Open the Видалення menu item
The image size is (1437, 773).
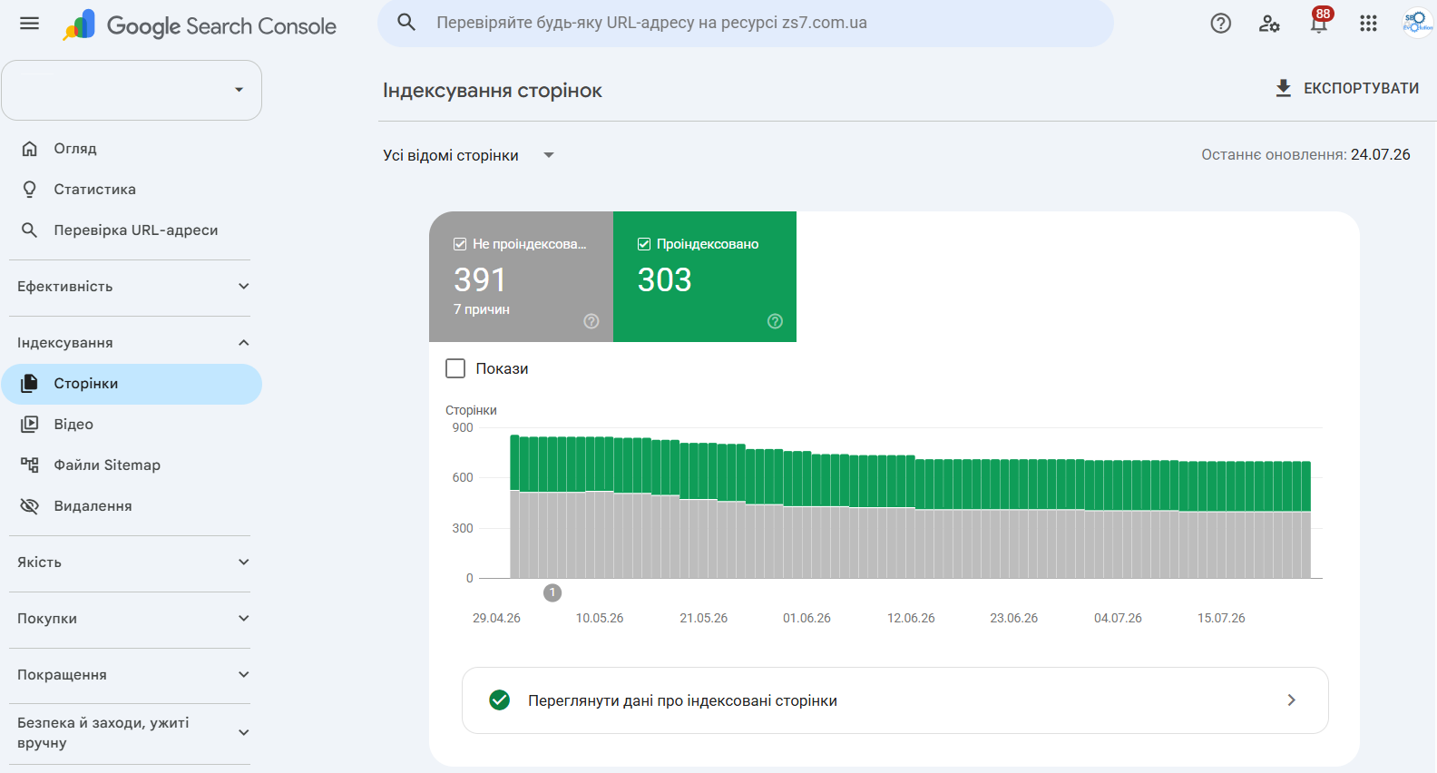132,505
